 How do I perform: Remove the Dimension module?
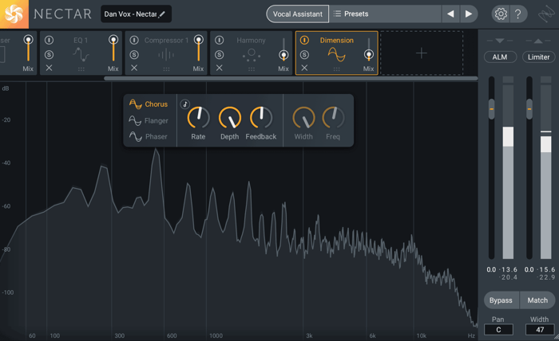pyautogui.click(x=304, y=68)
